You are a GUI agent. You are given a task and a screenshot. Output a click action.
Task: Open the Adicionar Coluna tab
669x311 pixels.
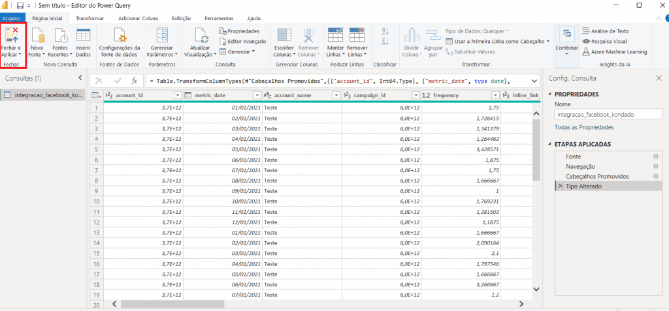(138, 18)
